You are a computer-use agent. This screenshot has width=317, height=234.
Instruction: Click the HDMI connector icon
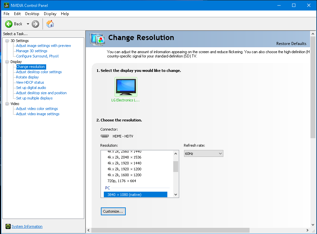[x=105, y=136]
